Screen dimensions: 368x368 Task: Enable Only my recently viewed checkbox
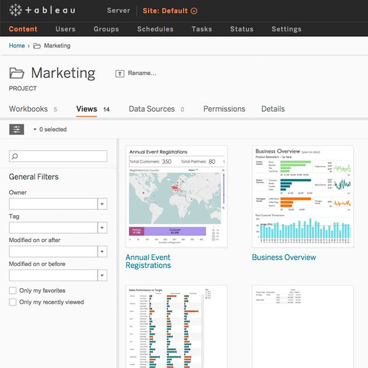pos(13,302)
